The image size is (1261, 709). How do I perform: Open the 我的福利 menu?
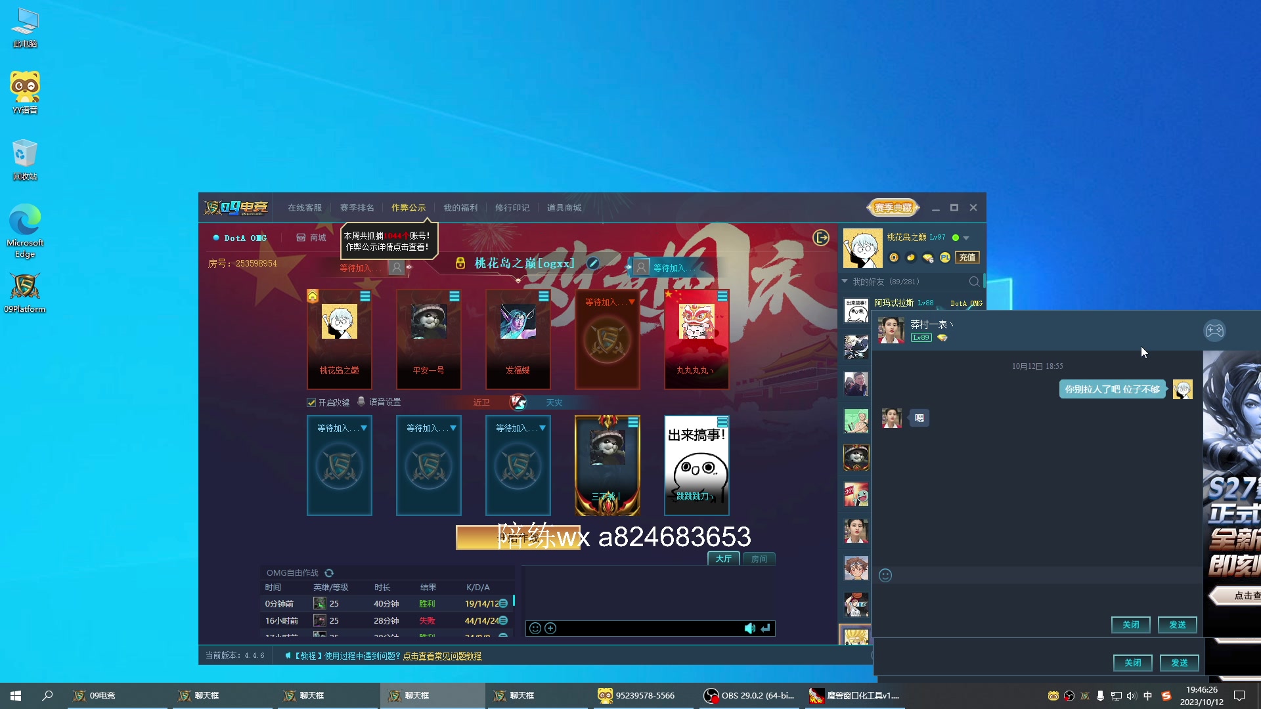(x=460, y=207)
